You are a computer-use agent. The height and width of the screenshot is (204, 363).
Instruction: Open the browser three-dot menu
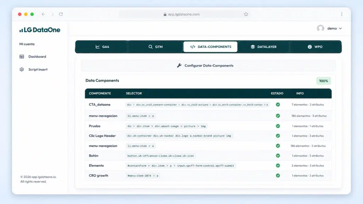click(x=342, y=14)
